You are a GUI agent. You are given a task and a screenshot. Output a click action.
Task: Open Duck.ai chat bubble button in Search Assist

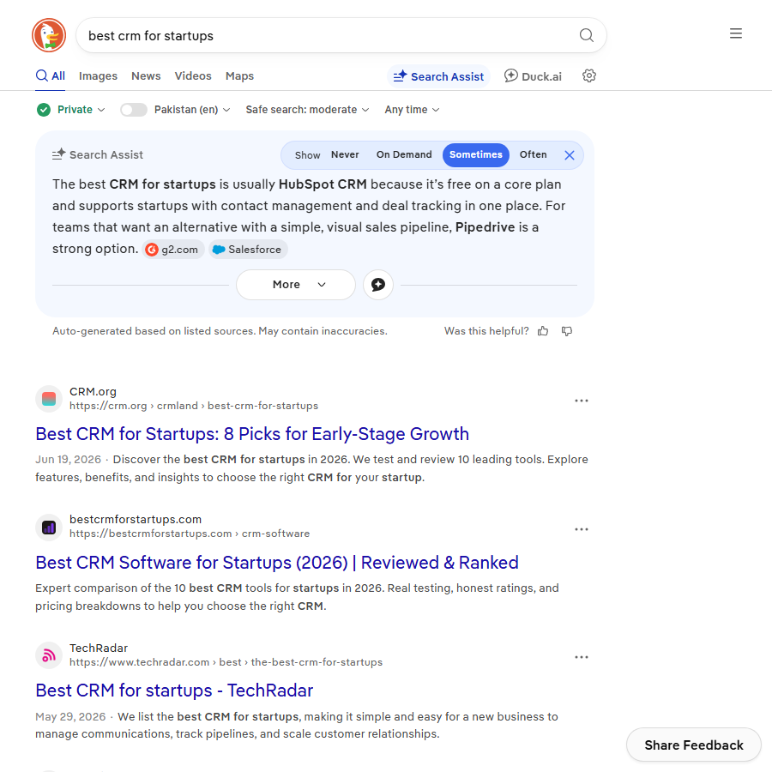pyautogui.click(x=378, y=285)
